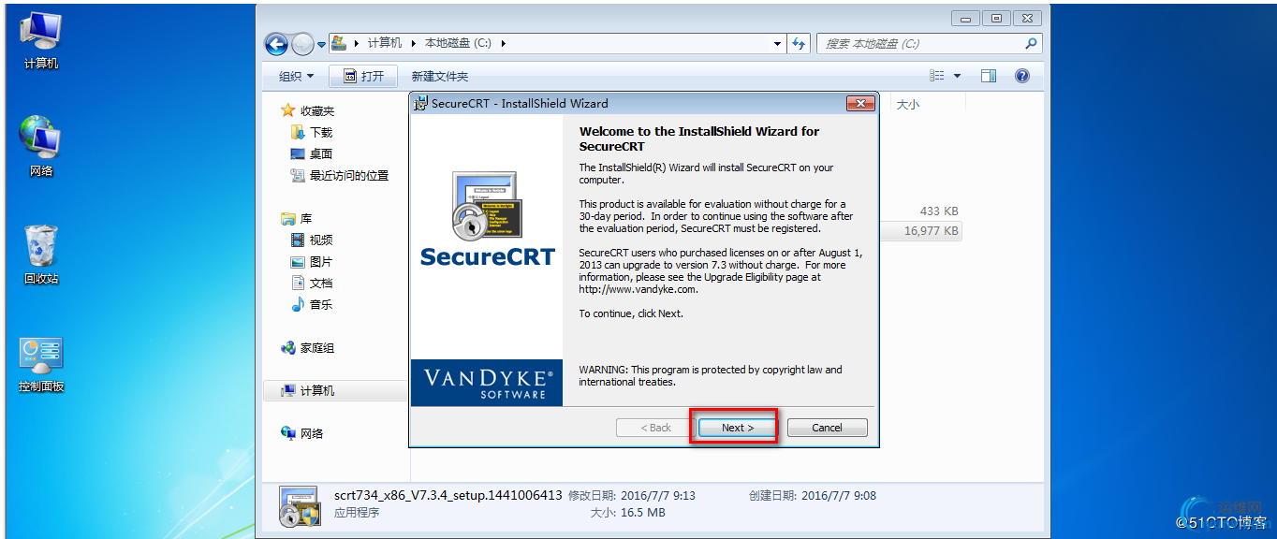Expand the address bar history dropdown
Screen dimensions: 1277x539
click(778, 43)
